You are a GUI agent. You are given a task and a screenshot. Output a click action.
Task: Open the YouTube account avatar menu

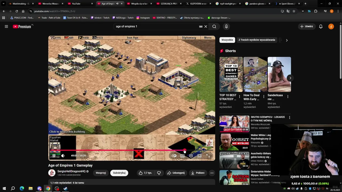click(331, 26)
